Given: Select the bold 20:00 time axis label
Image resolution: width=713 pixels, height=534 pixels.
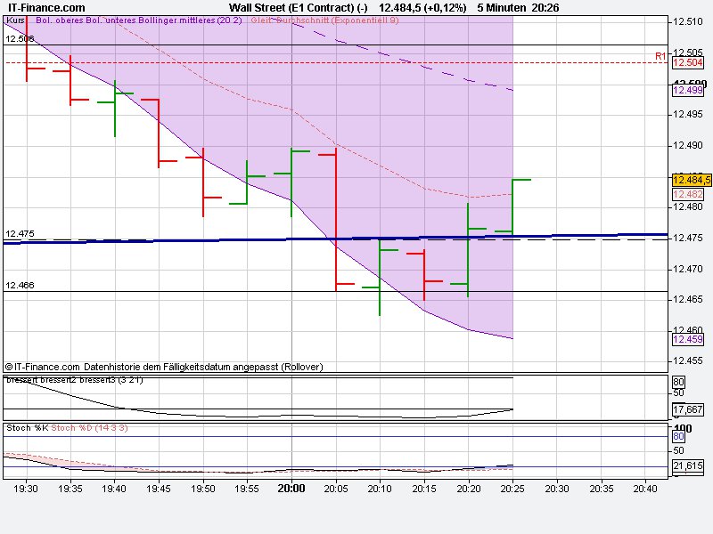Looking at the screenshot, I should (x=291, y=489).
